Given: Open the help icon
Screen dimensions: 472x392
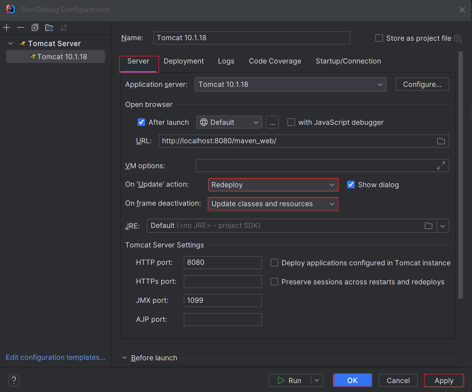Looking at the screenshot, I should [14, 380].
